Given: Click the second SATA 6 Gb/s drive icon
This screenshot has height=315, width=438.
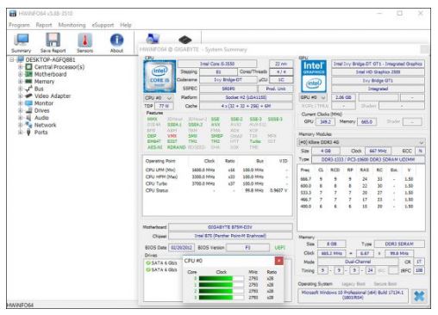Looking at the screenshot, I should (x=148, y=269).
